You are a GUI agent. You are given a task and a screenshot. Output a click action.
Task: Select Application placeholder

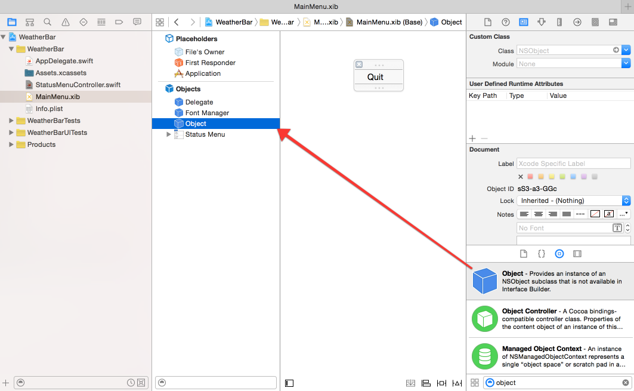tap(203, 73)
